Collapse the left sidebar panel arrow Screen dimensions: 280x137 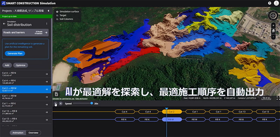(x=48, y=11)
